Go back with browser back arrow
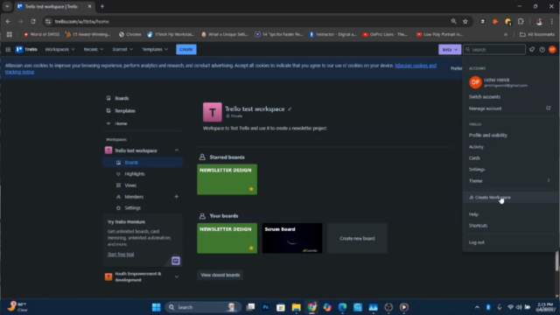The width and height of the screenshot is (560, 315). coord(8,21)
